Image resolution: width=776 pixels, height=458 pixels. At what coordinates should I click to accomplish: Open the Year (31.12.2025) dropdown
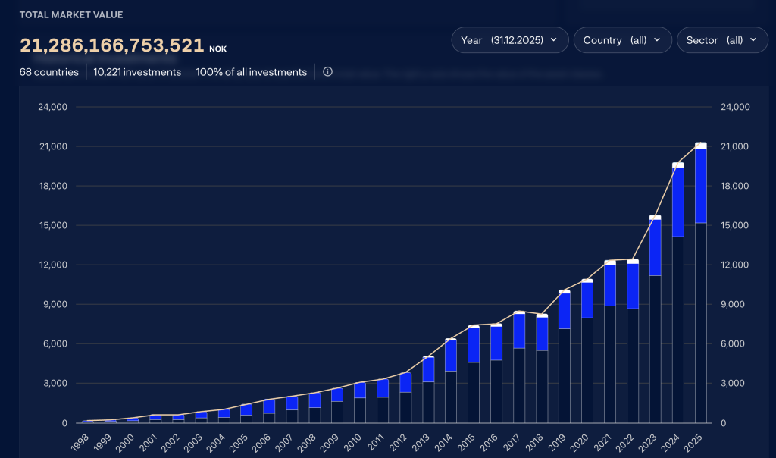pos(509,40)
